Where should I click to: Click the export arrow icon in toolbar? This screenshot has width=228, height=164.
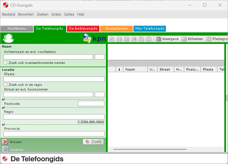134,39
